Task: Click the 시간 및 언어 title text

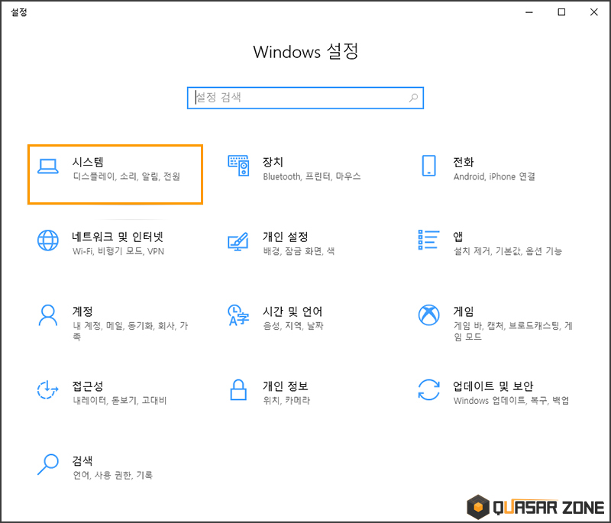Action: pos(293,312)
